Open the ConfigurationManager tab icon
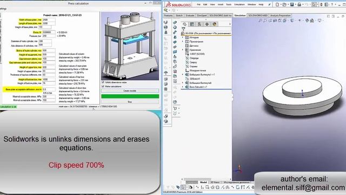Screen dimensions: 346x195 [199, 24]
